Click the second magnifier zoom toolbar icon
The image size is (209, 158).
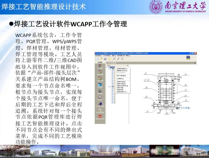click(118, 59)
